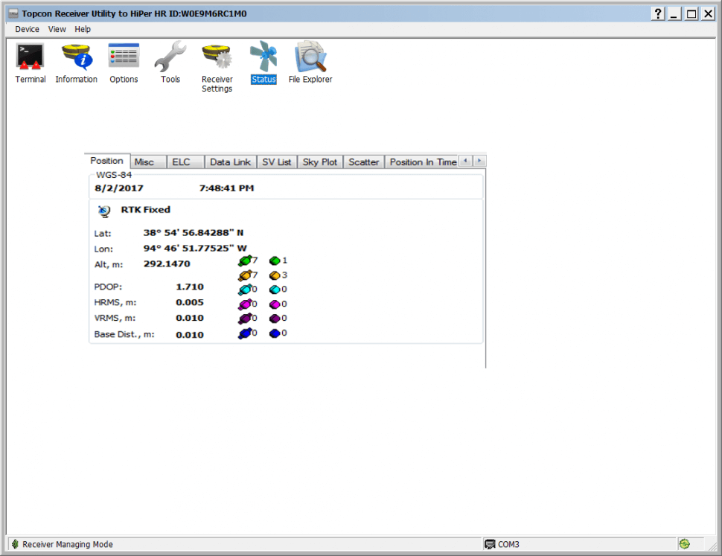Switch to the Position tab
Screen dimensions: 722x556
(x=107, y=161)
